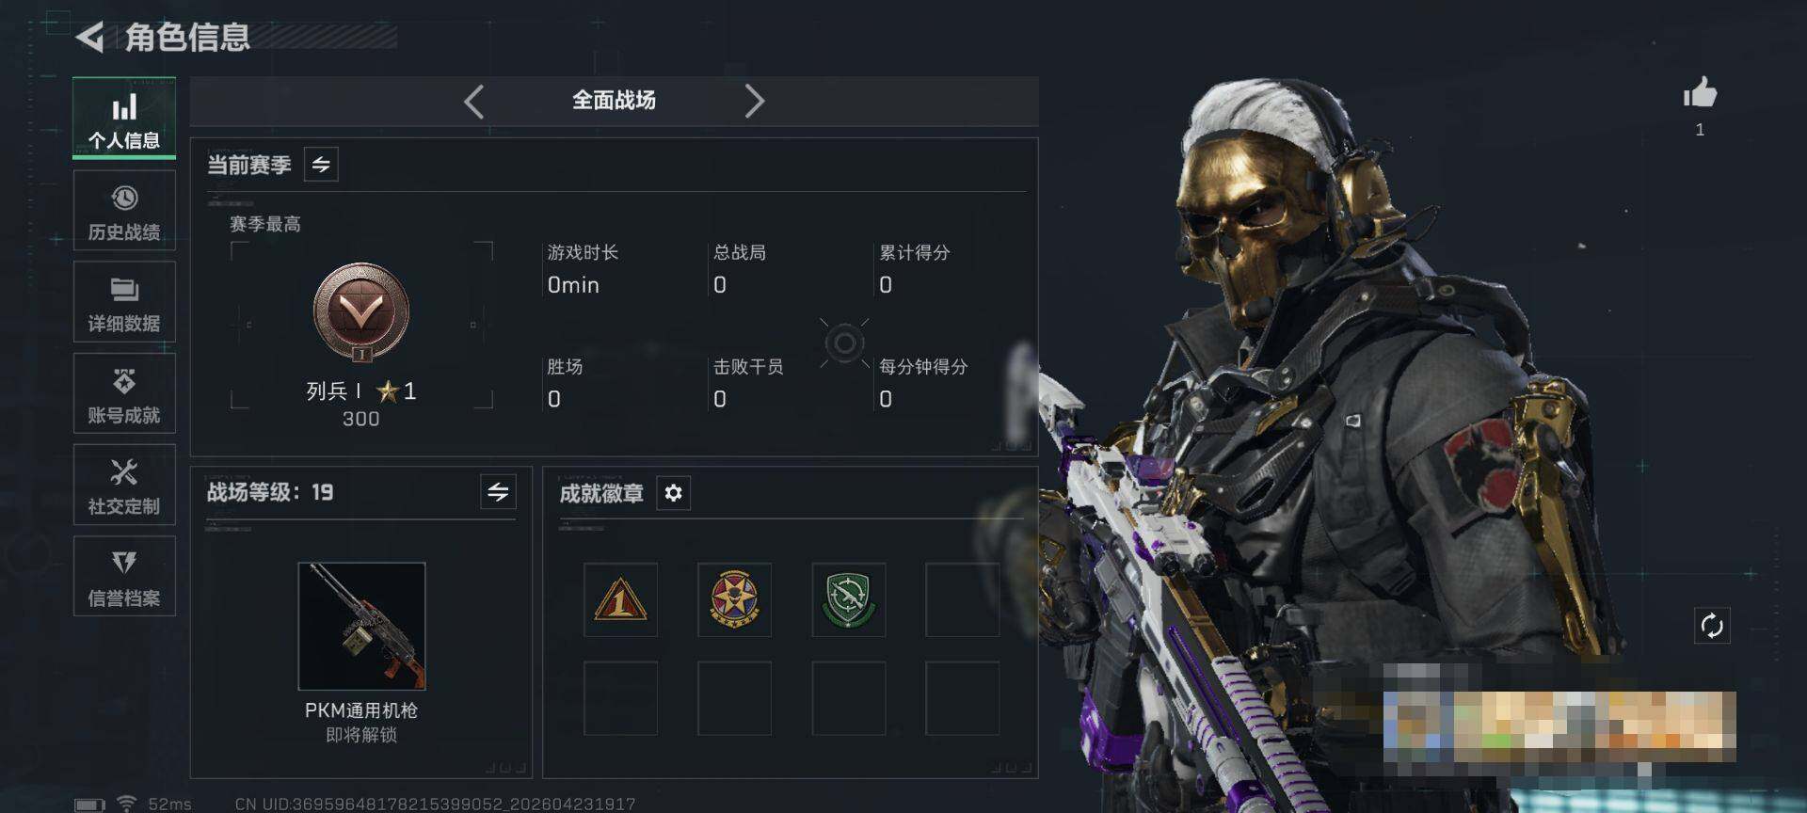Image resolution: width=1807 pixels, height=813 pixels.
Task: Toggle the season swap button beside 当前赛季
Action: click(321, 165)
